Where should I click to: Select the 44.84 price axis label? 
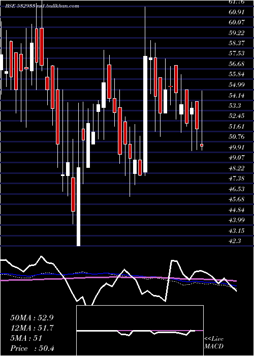point(237,210)
